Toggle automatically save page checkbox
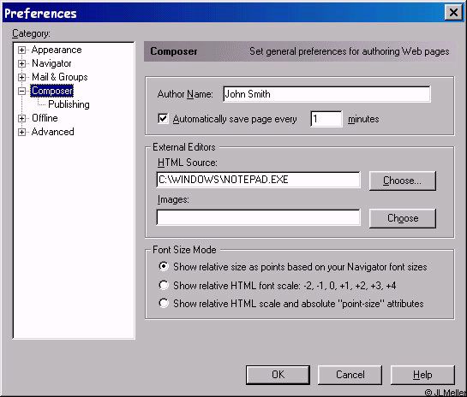Image resolution: width=467 pixels, height=397 pixels. (x=163, y=118)
